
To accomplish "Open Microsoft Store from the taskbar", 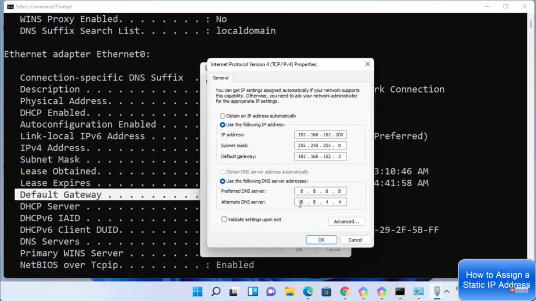I will [326, 292].
